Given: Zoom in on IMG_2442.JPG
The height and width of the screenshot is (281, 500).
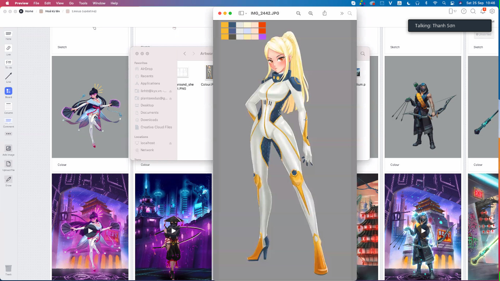Looking at the screenshot, I should pos(311,13).
